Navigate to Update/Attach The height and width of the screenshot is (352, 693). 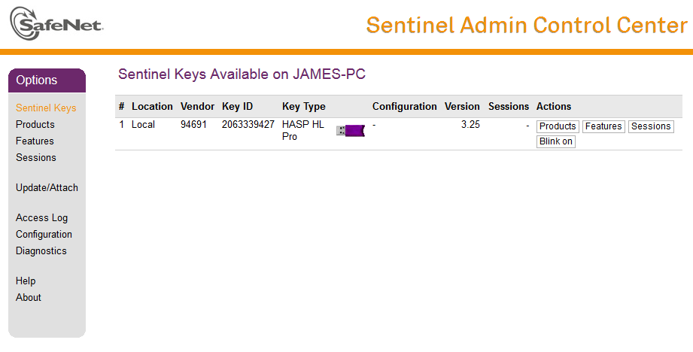click(x=47, y=187)
